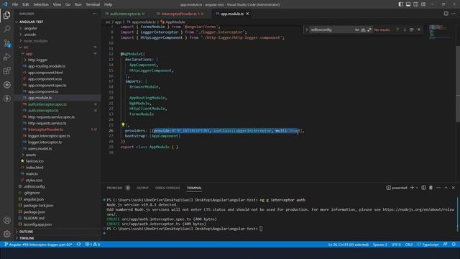Go to next match arrow
This screenshot has width=460, height=259.
click(405, 29)
